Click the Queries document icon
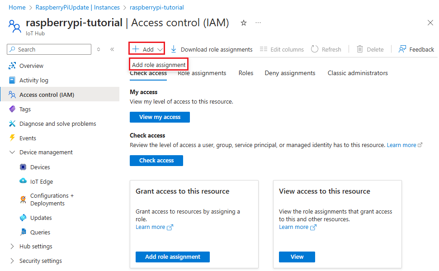 point(23,232)
